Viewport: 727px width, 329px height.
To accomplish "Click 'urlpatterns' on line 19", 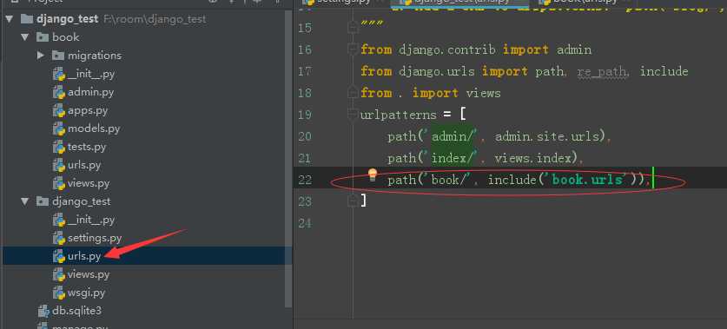I will [x=399, y=115].
